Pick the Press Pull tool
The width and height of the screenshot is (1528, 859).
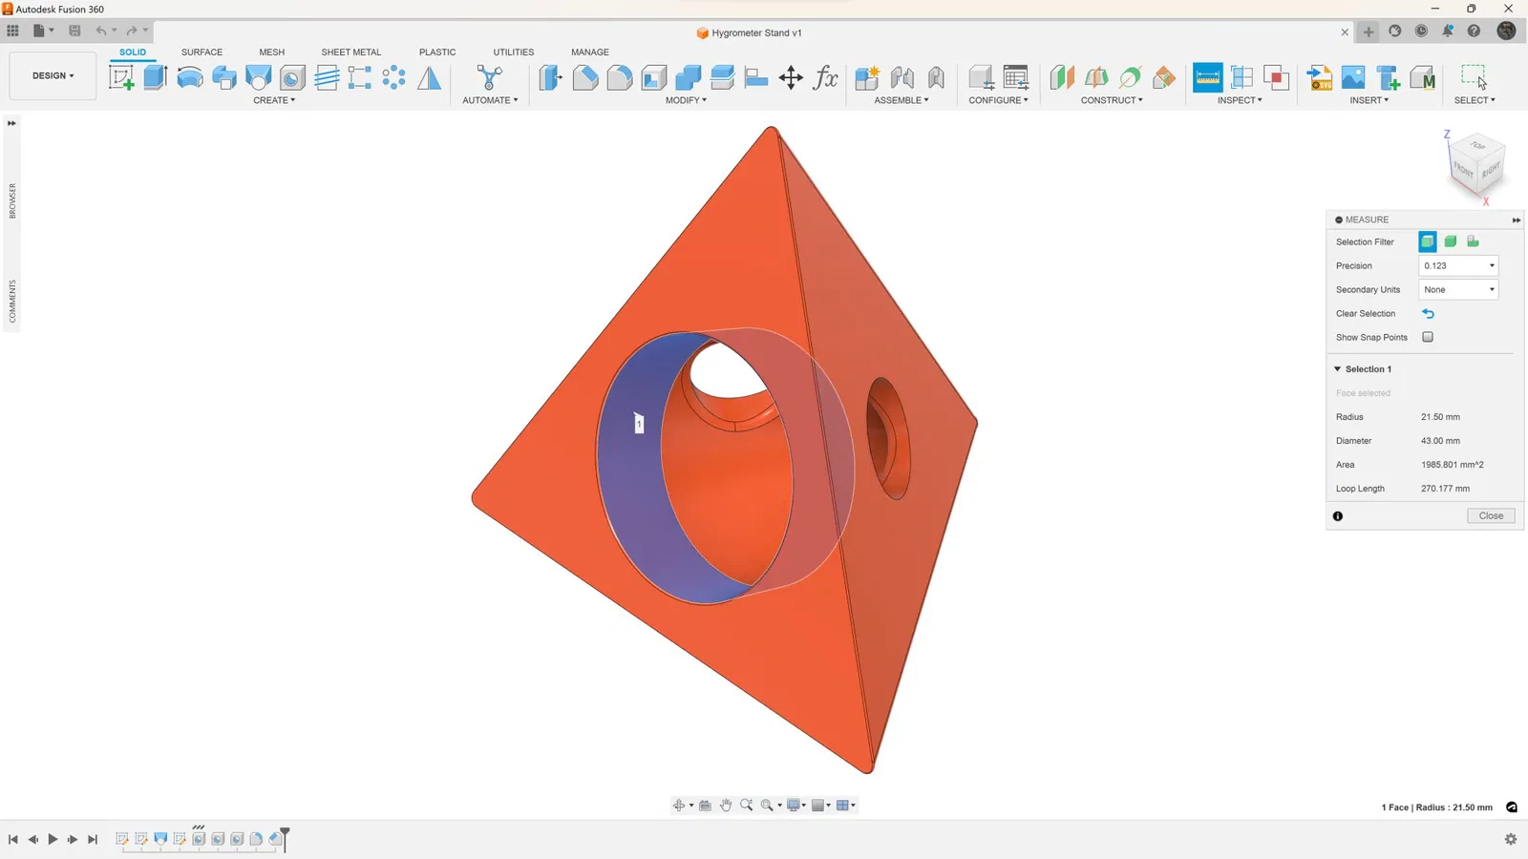pyautogui.click(x=551, y=77)
